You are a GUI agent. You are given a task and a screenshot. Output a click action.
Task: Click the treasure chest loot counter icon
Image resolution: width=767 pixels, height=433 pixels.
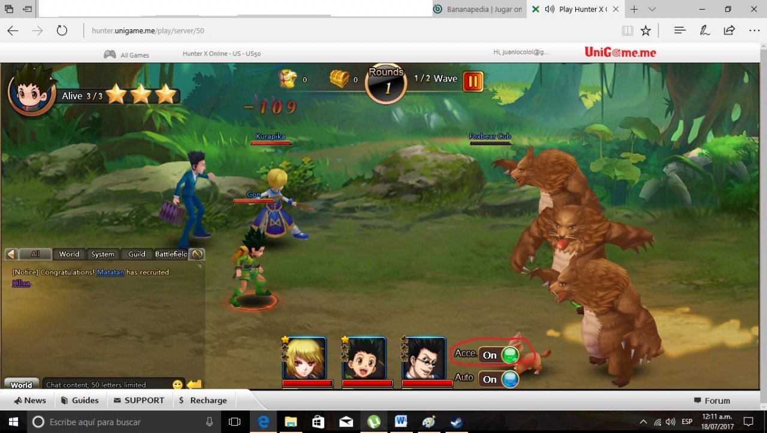tap(340, 79)
